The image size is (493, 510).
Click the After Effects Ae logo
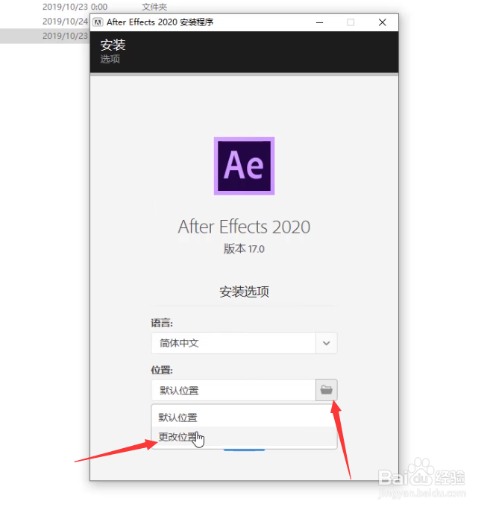(x=244, y=166)
